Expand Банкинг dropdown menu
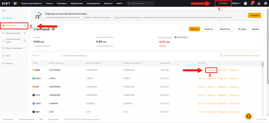This screenshot has width=269, height=123. pos(109,3)
